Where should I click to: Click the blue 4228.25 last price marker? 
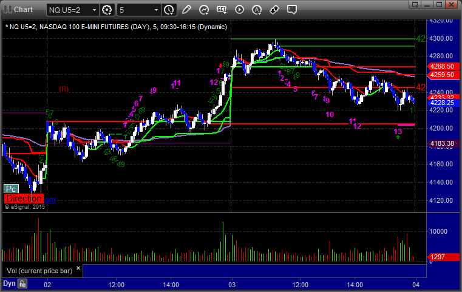pyautogui.click(x=443, y=103)
